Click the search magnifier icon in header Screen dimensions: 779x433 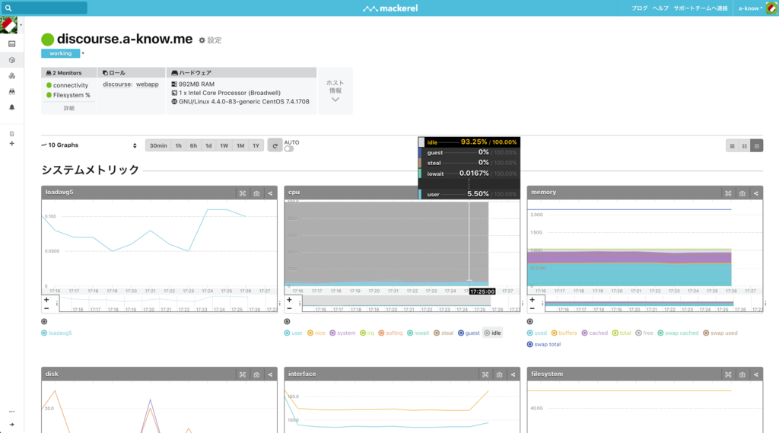8,8
